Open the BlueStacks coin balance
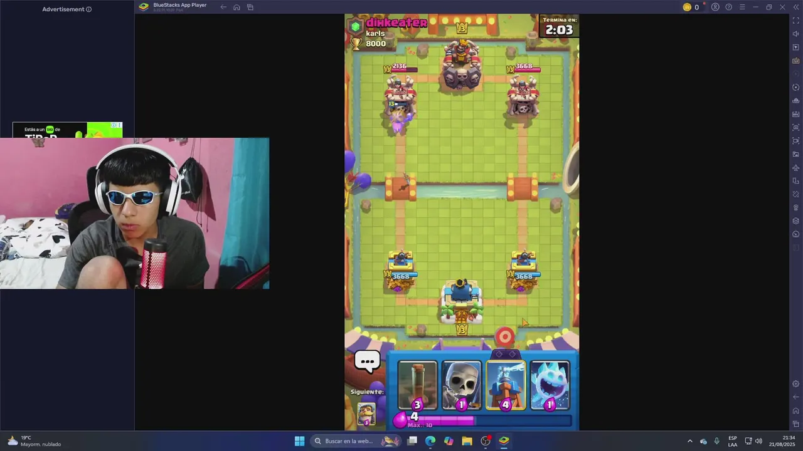Viewport: 803px width, 451px height. [691, 7]
